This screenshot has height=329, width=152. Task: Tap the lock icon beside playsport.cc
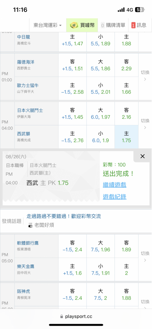click(62, 316)
